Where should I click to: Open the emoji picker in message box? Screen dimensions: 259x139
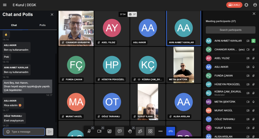pyautogui.click(x=8, y=132)
